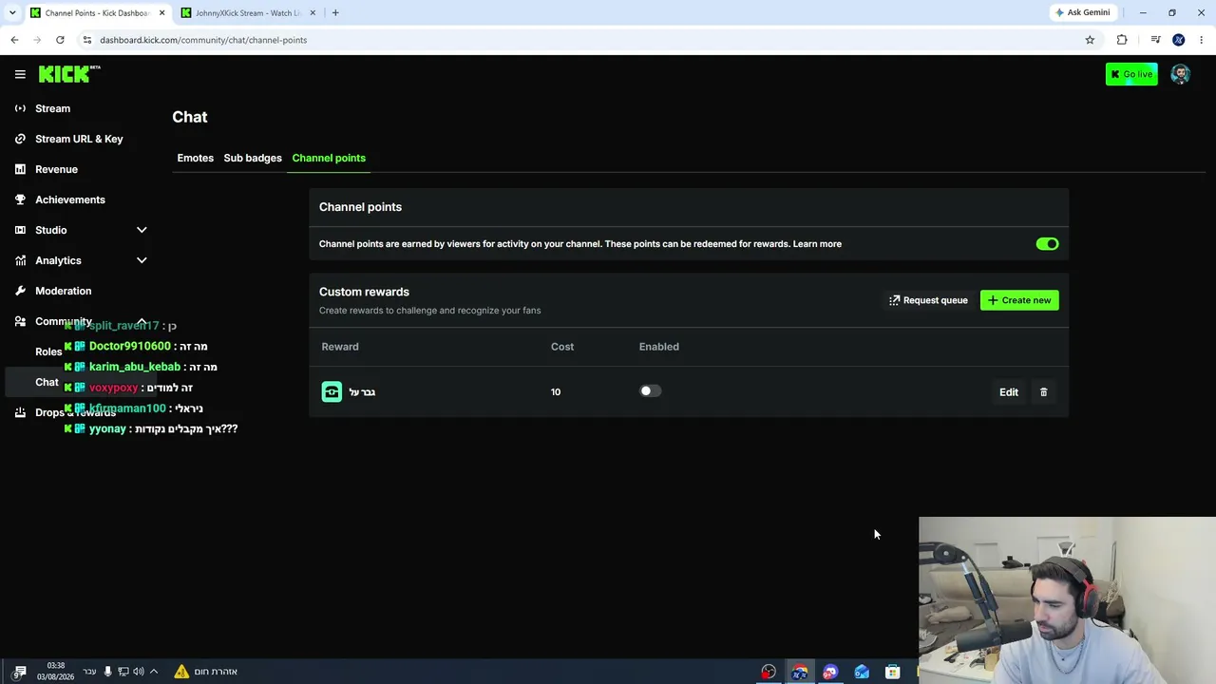The width and height of the screenshot is (1216, 684).
Task: Click the Cost column header
Action: point(562,347)
